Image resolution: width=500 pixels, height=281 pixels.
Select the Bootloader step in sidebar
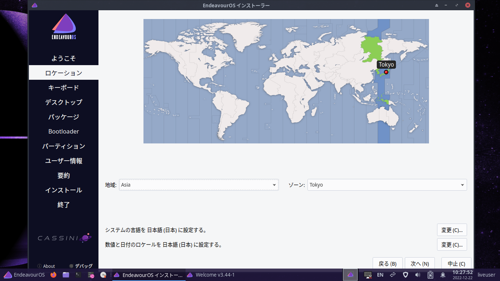coord(64,131)
